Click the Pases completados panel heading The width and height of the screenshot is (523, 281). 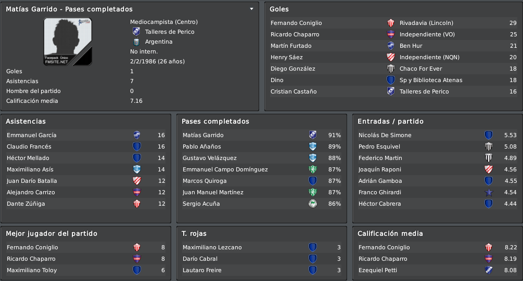tap(215, 122)
